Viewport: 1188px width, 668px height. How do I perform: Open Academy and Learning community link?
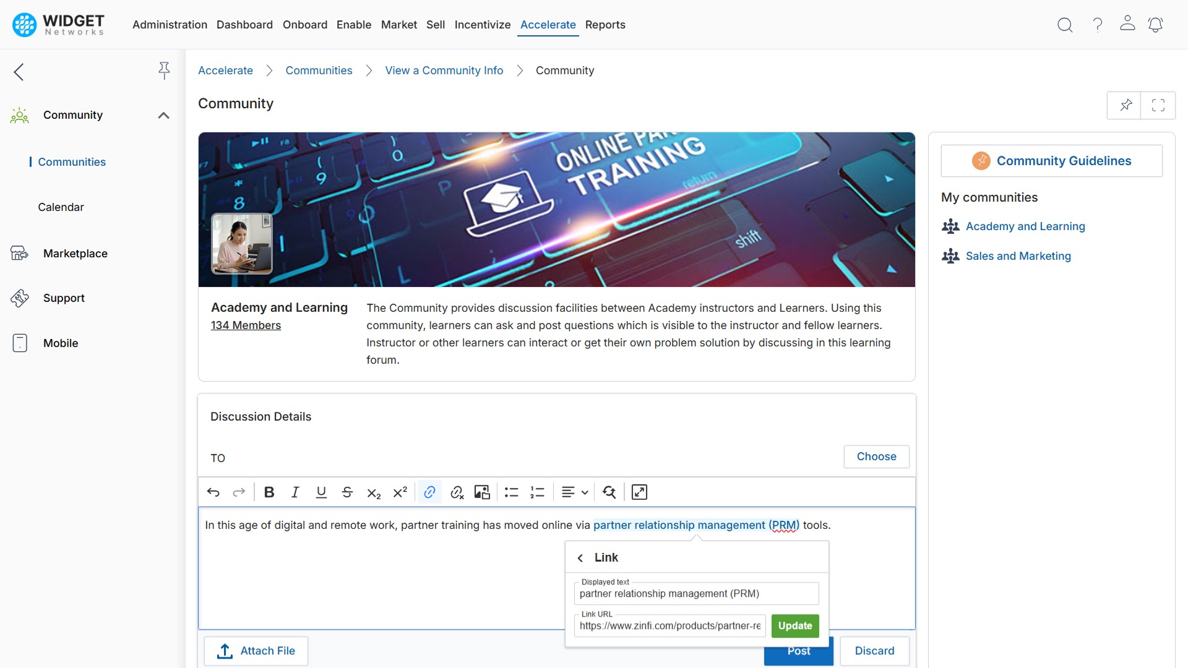coord(1025,226)
